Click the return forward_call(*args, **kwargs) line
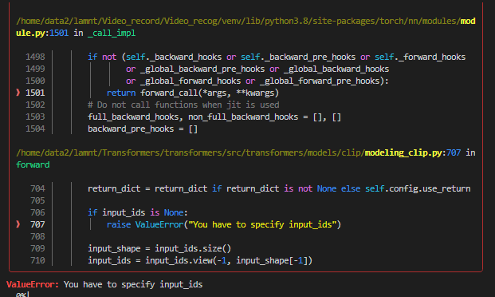This screenshot has height=297, width=495. [193, 93]
